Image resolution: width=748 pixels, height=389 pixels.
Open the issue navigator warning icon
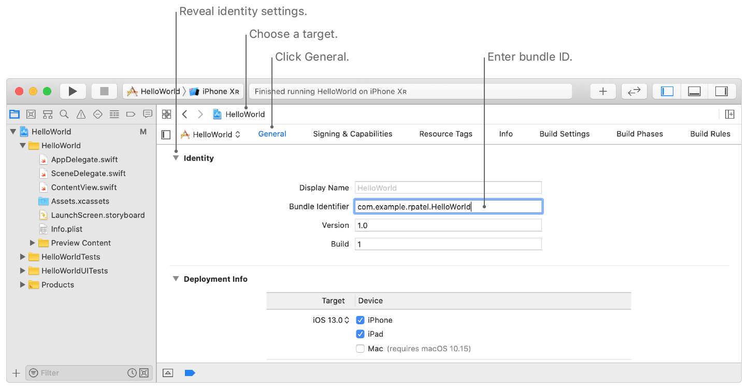click(x=81, y=114)
